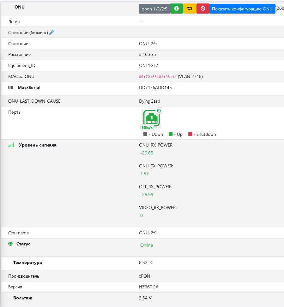The height and width of the screenshot is (307, 284).
Task: Click the green Online status text
Action: point(147,245)
